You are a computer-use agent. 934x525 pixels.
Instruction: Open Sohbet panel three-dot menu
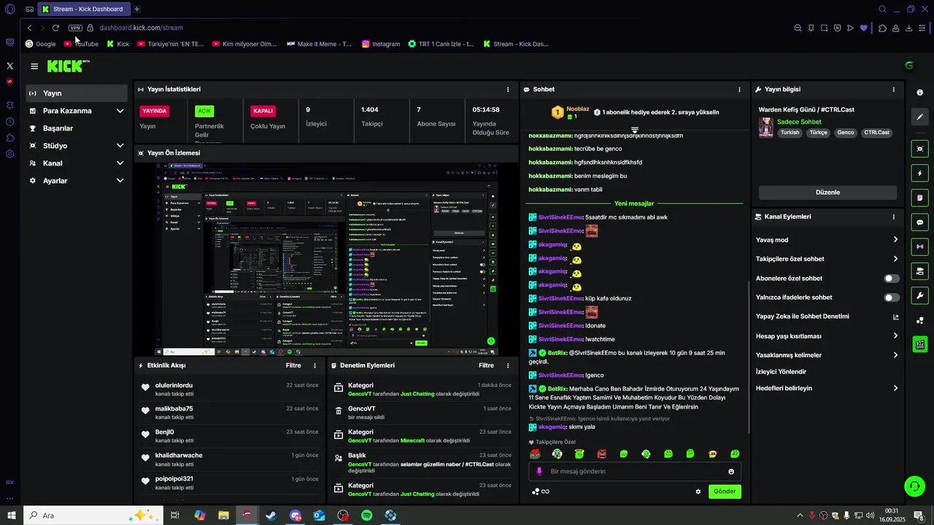tap(739, 89)
